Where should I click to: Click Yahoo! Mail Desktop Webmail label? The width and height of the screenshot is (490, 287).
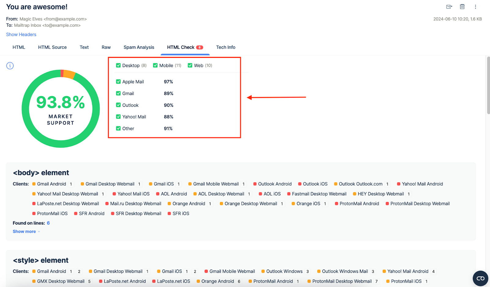(67, 194)
